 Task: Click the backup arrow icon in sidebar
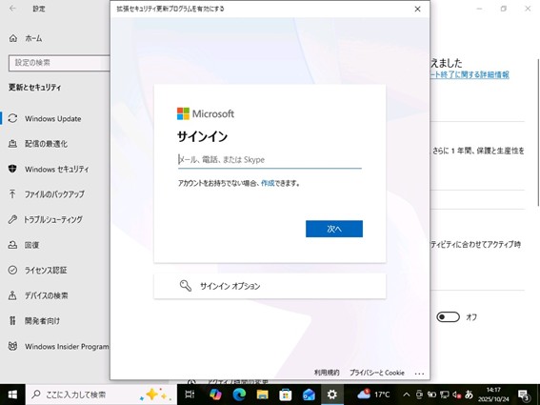(12, 194)
